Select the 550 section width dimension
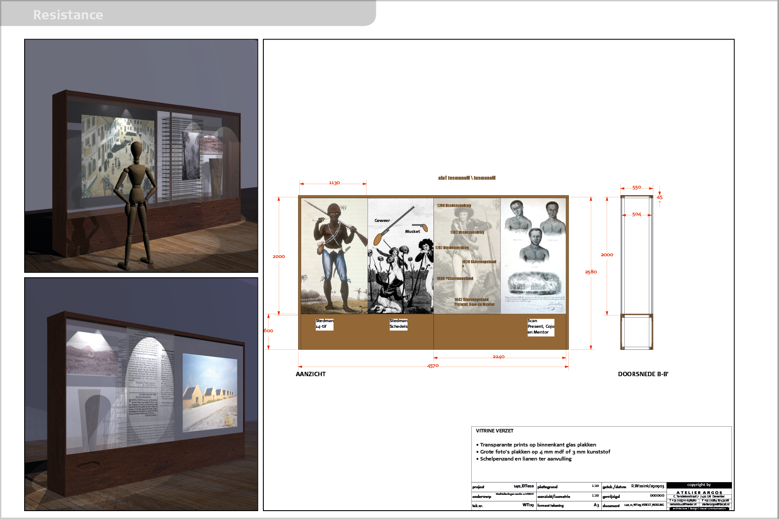779x519 pixels. [x=637, y=188]
